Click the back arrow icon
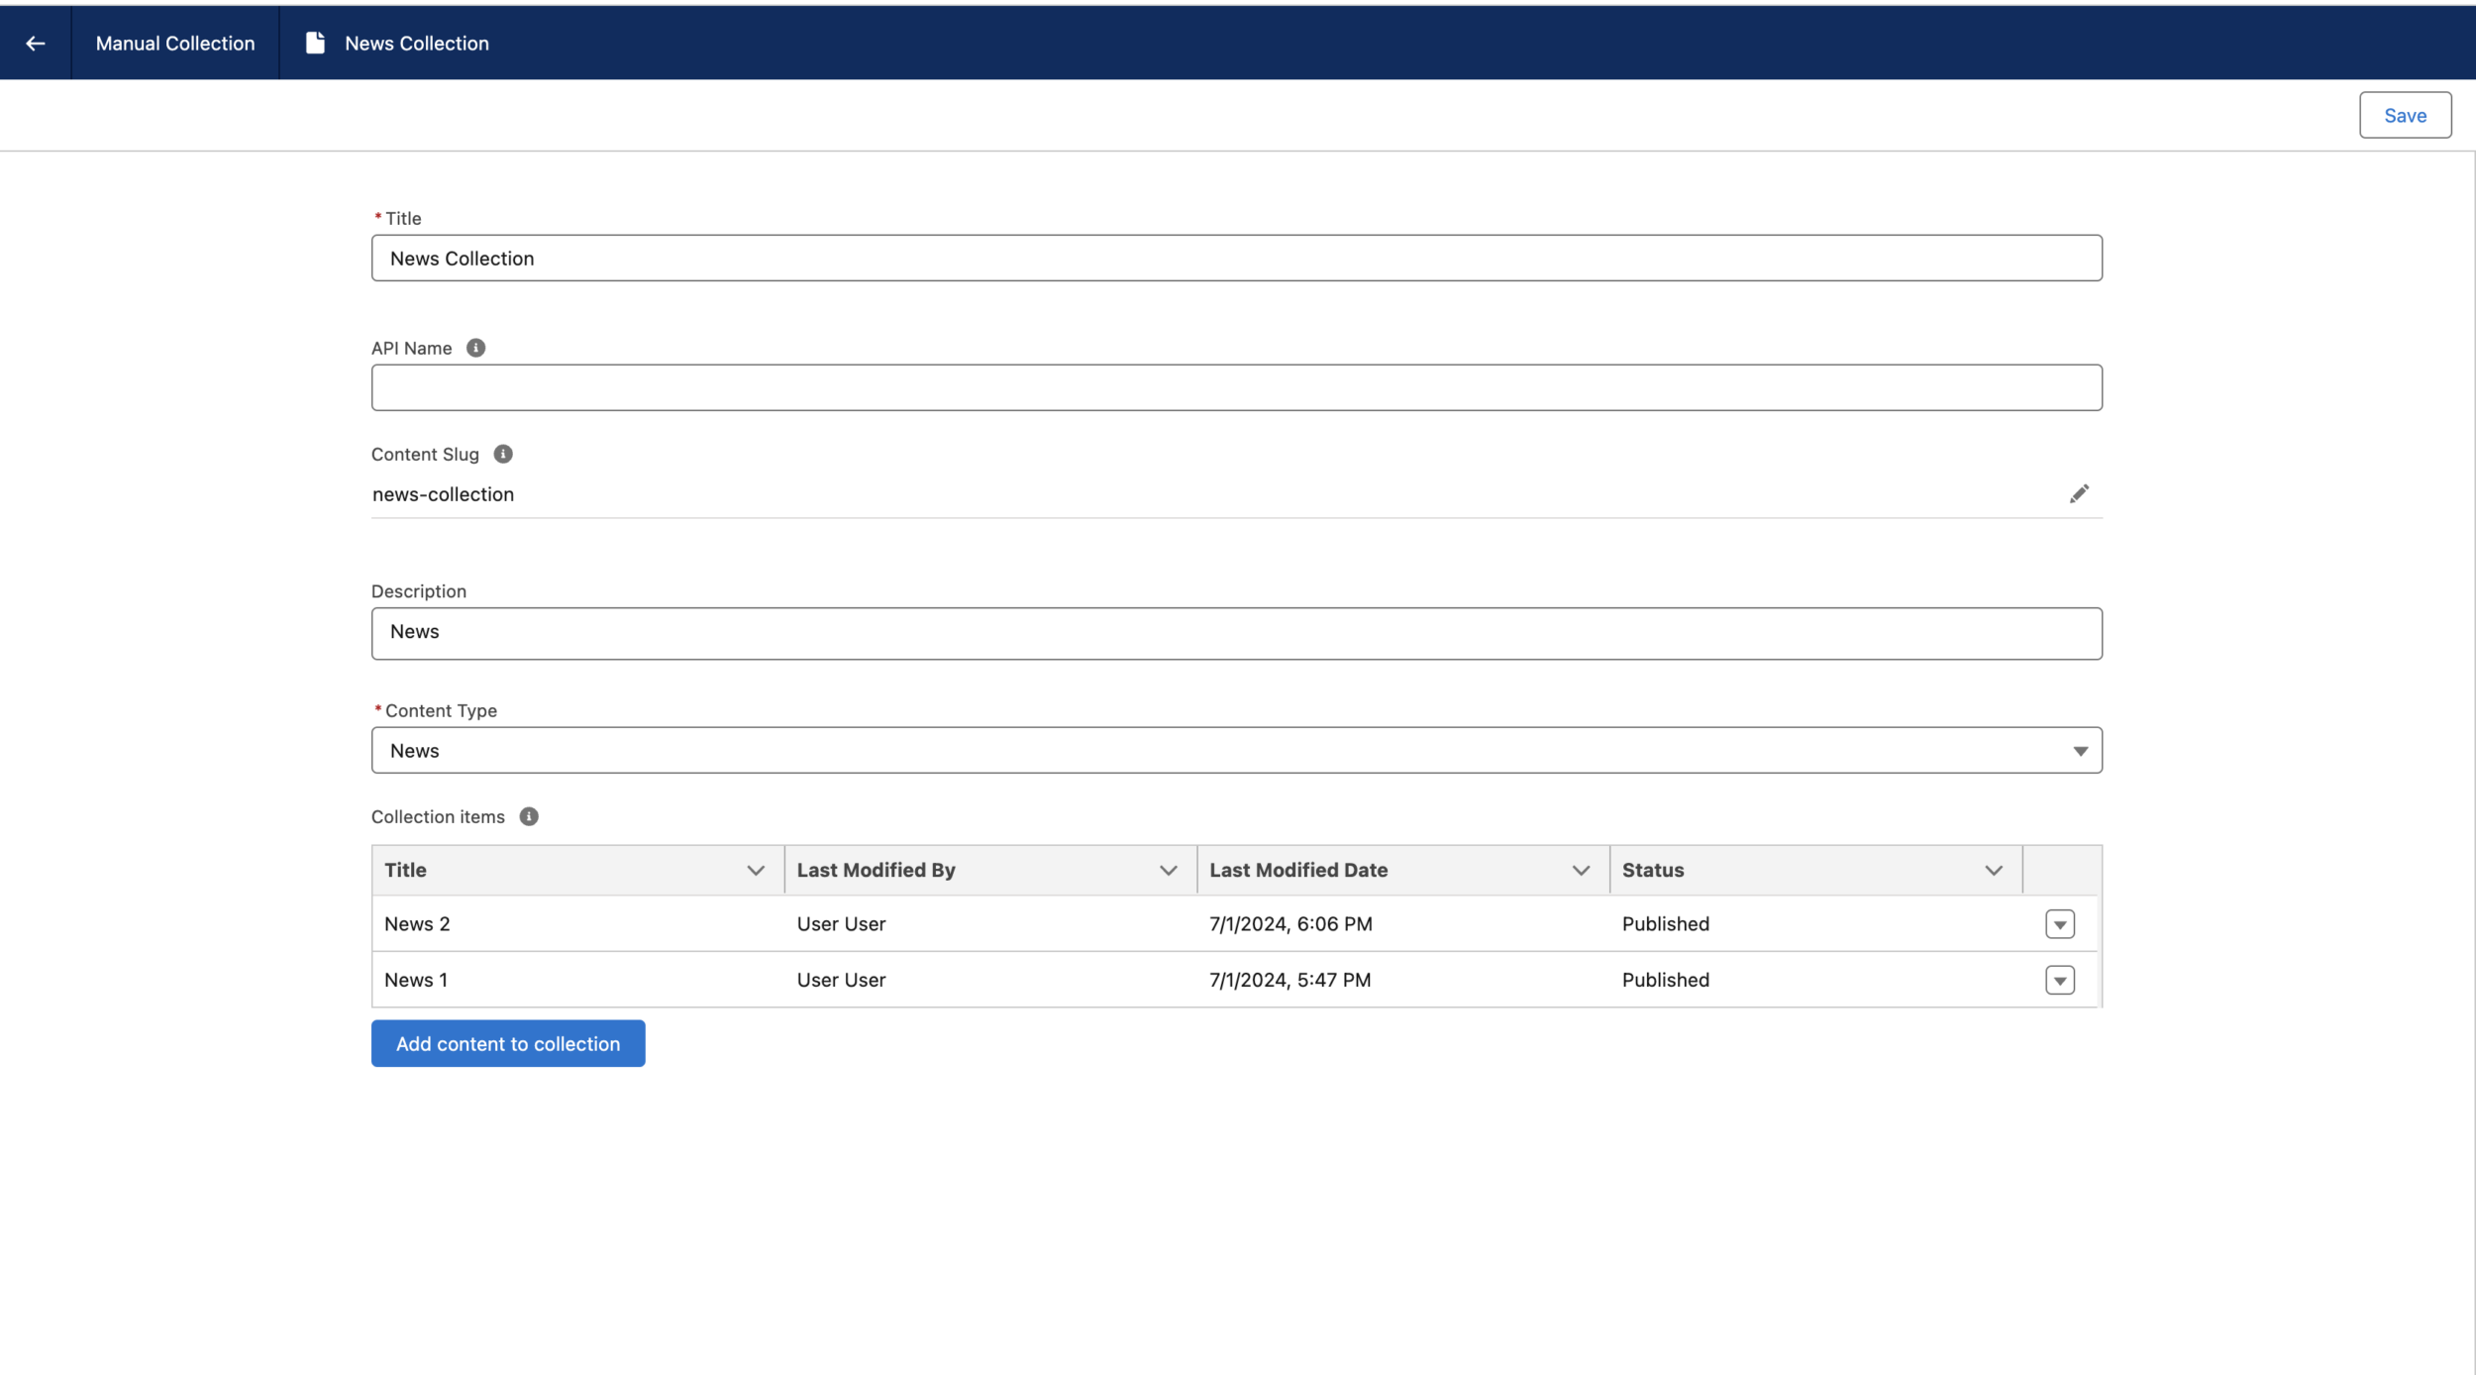Screen dimensions: 2476x1375 pyautogui.click(x=36, y=43)
